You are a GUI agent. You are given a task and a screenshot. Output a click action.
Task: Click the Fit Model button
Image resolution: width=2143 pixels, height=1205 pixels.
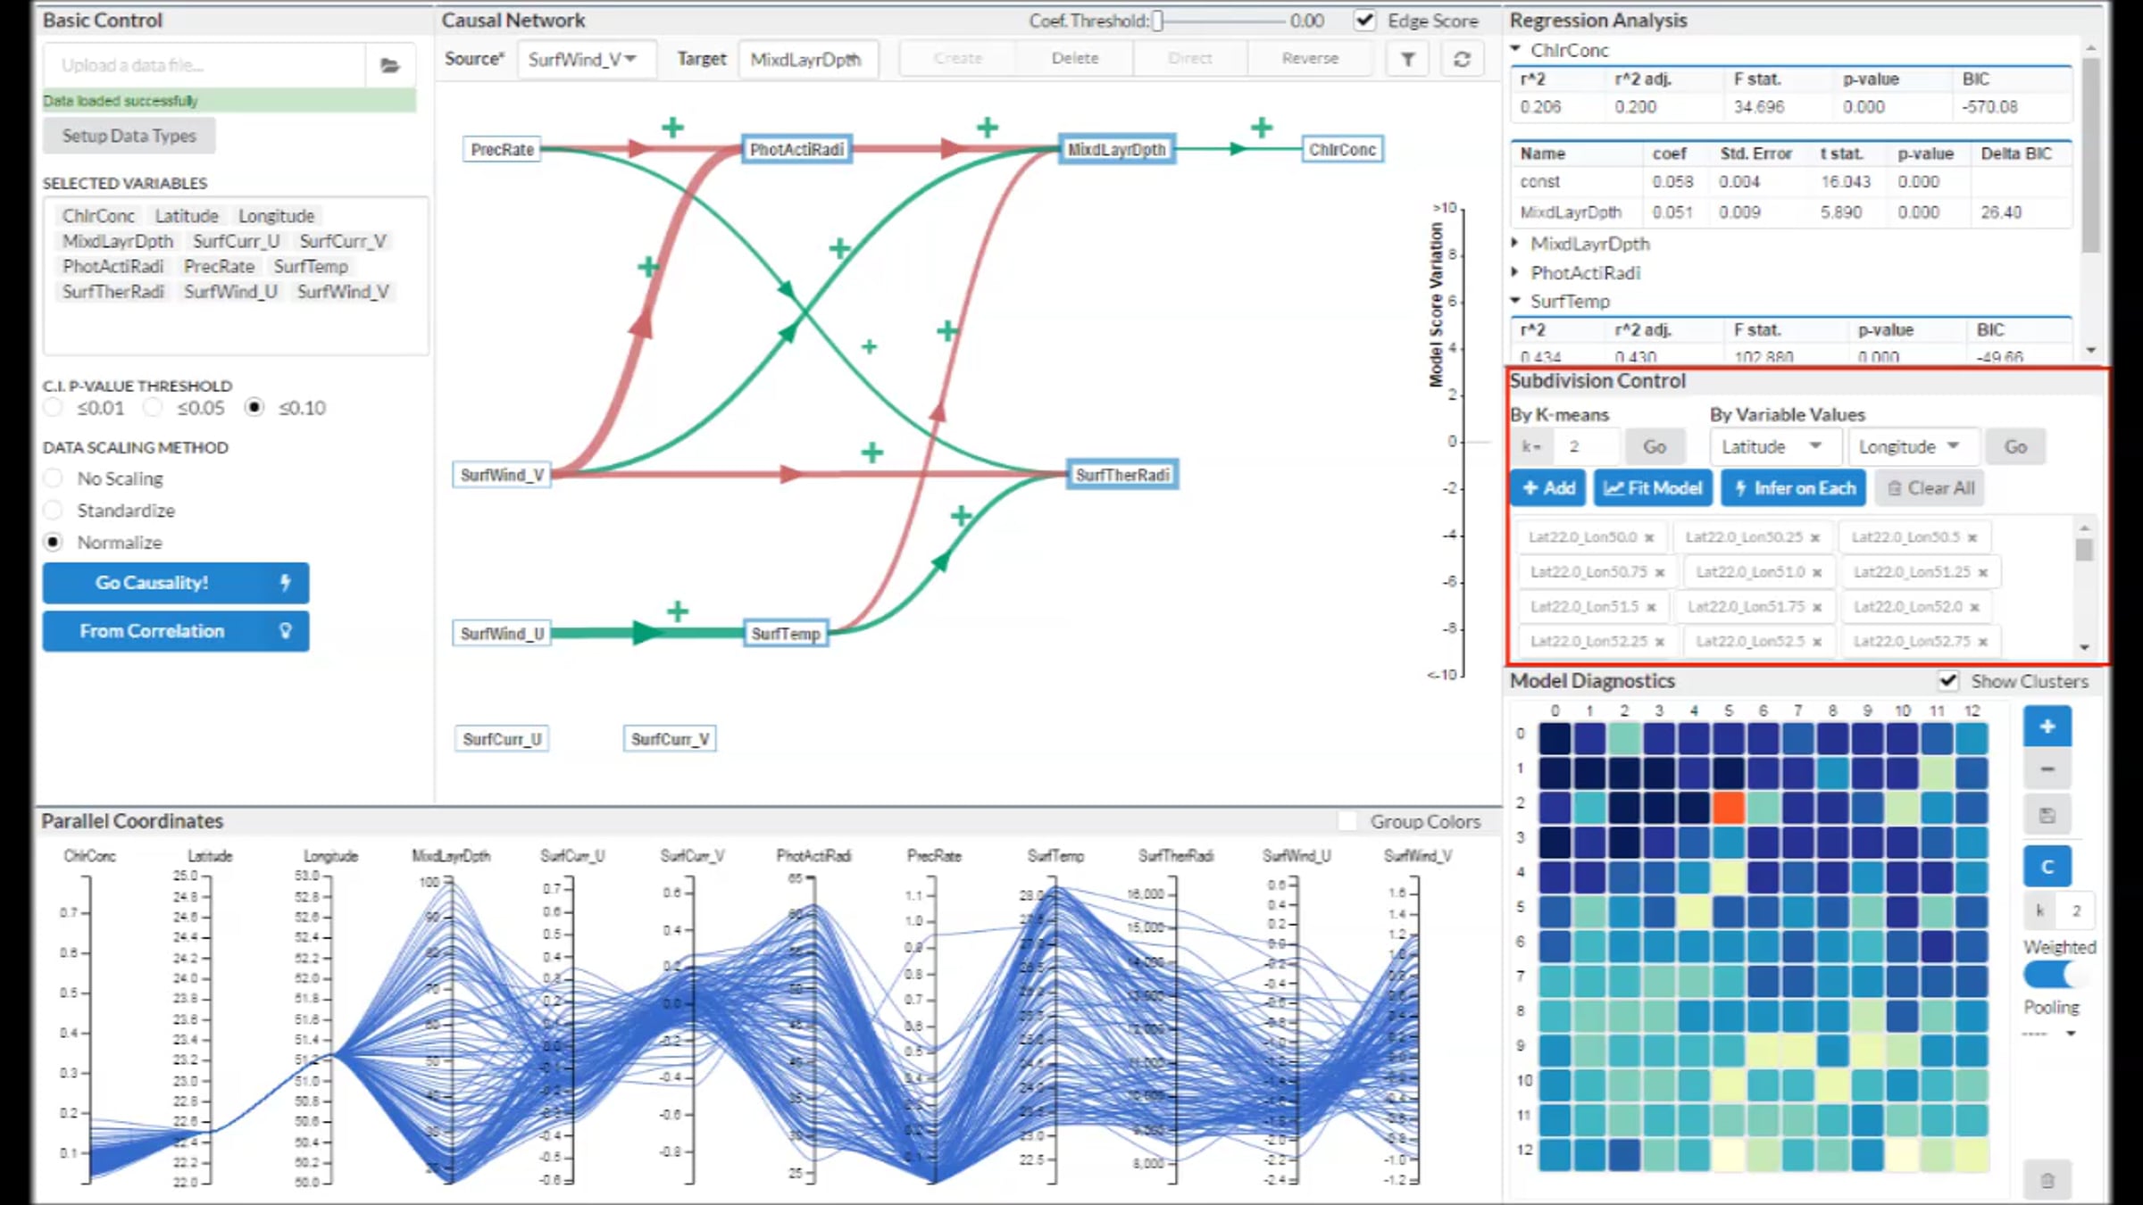click(1653, 488)
